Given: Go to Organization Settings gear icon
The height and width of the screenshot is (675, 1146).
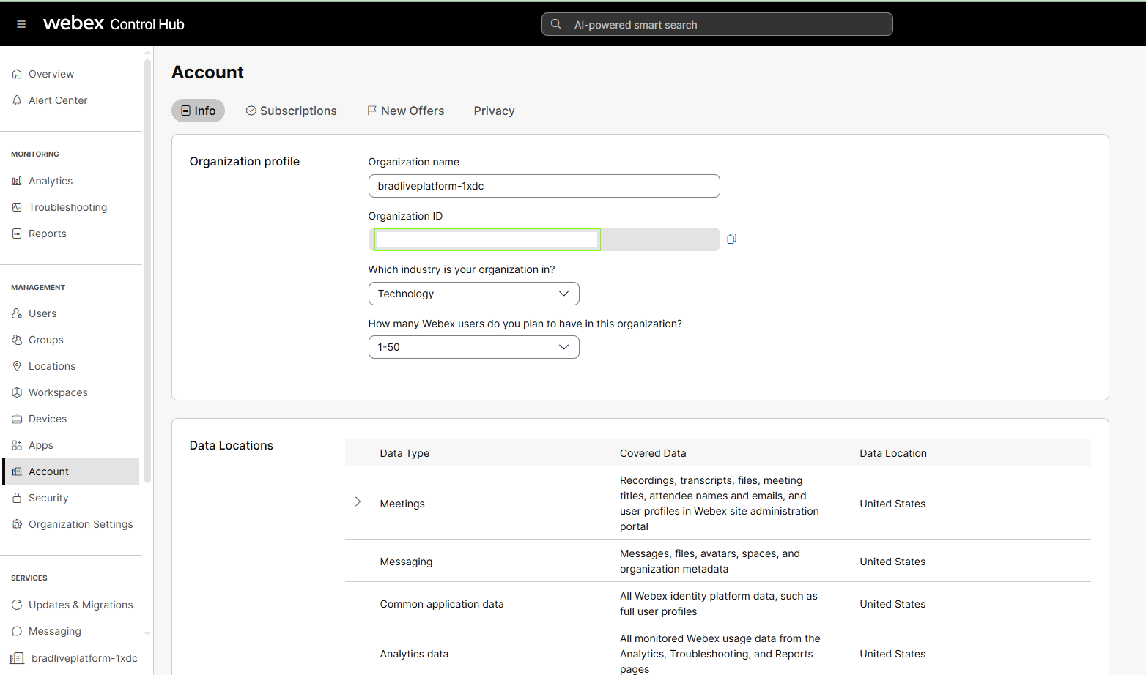Looking at the screenshot, I should pyautogui.click(x=17, y=524).
